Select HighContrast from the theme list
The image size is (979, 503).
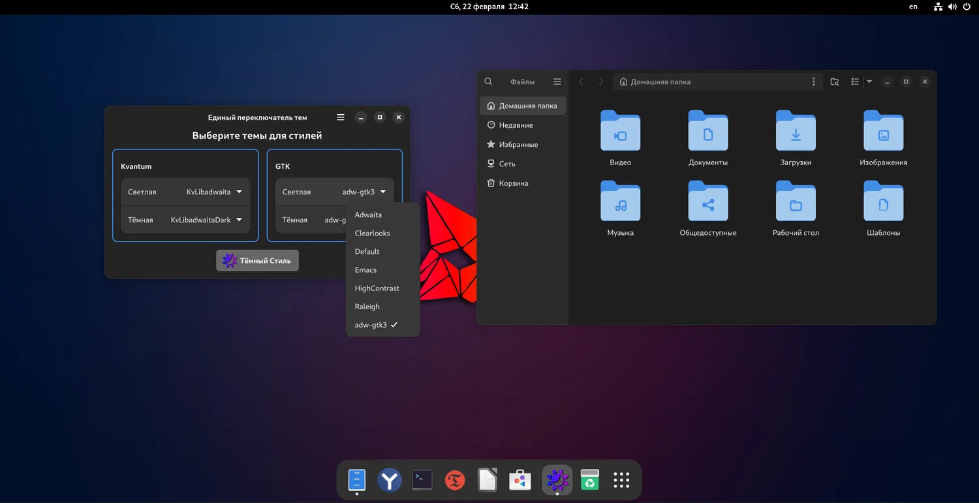point(377,288)
